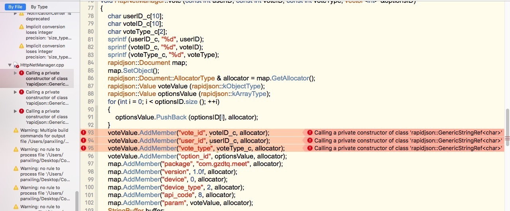The height and width of the screenshot is (211, 510).
Task: Click warning icon for Multiple build commands
Action: click(x=16, y=130)
